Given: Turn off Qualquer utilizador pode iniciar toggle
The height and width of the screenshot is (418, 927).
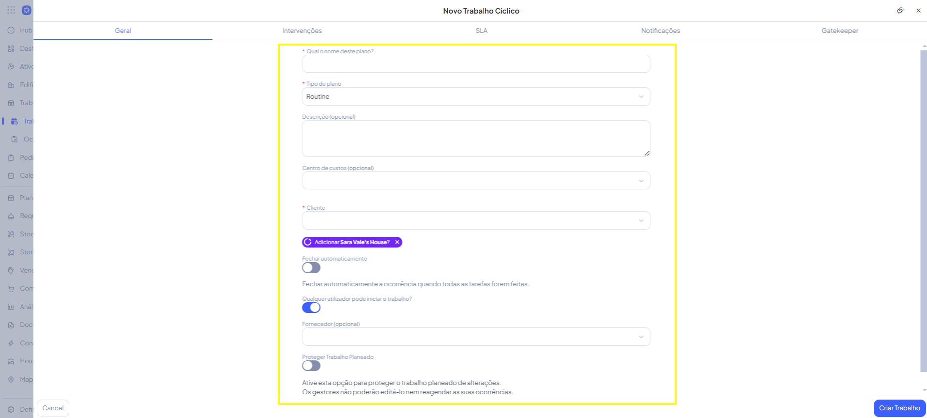Looking at the screenshot, I should pos(311,308).
